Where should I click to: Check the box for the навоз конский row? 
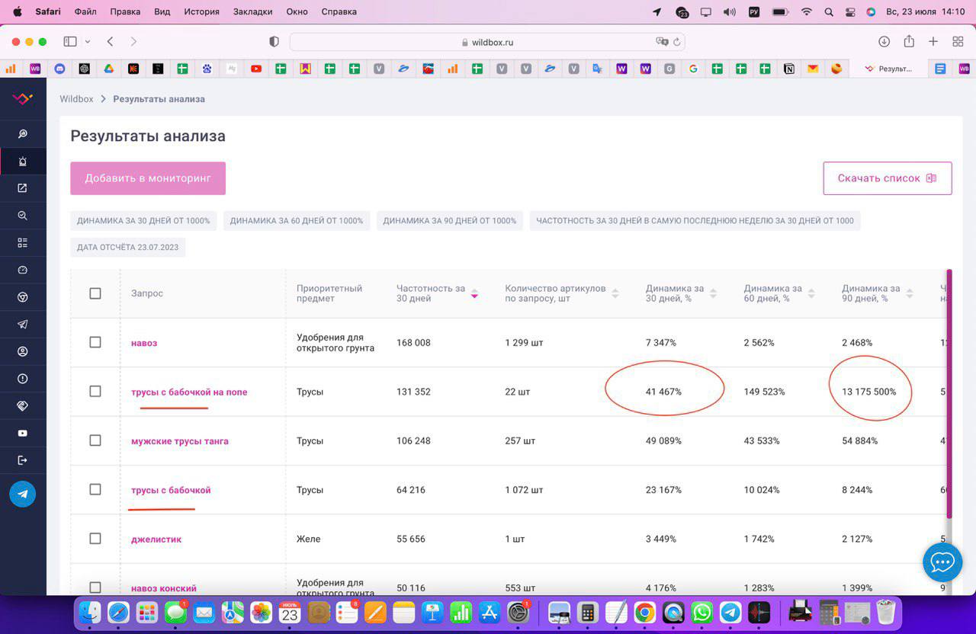click(x=95, y=588)
